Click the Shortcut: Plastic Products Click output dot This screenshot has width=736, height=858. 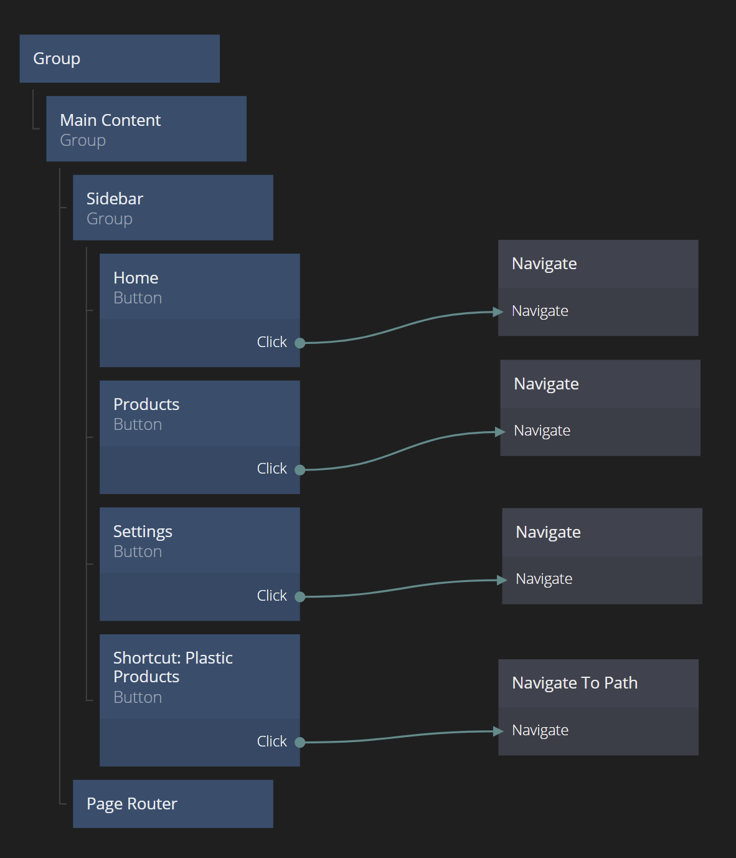tap(300, 742)
